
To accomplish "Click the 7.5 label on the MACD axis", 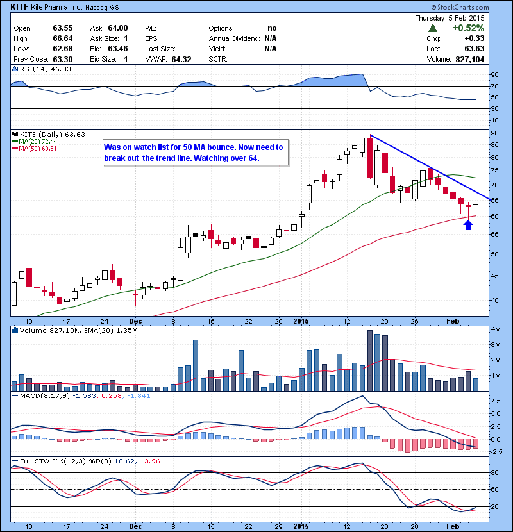I will coord(496,401).
